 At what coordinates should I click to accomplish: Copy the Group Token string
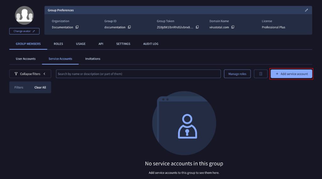197,27
